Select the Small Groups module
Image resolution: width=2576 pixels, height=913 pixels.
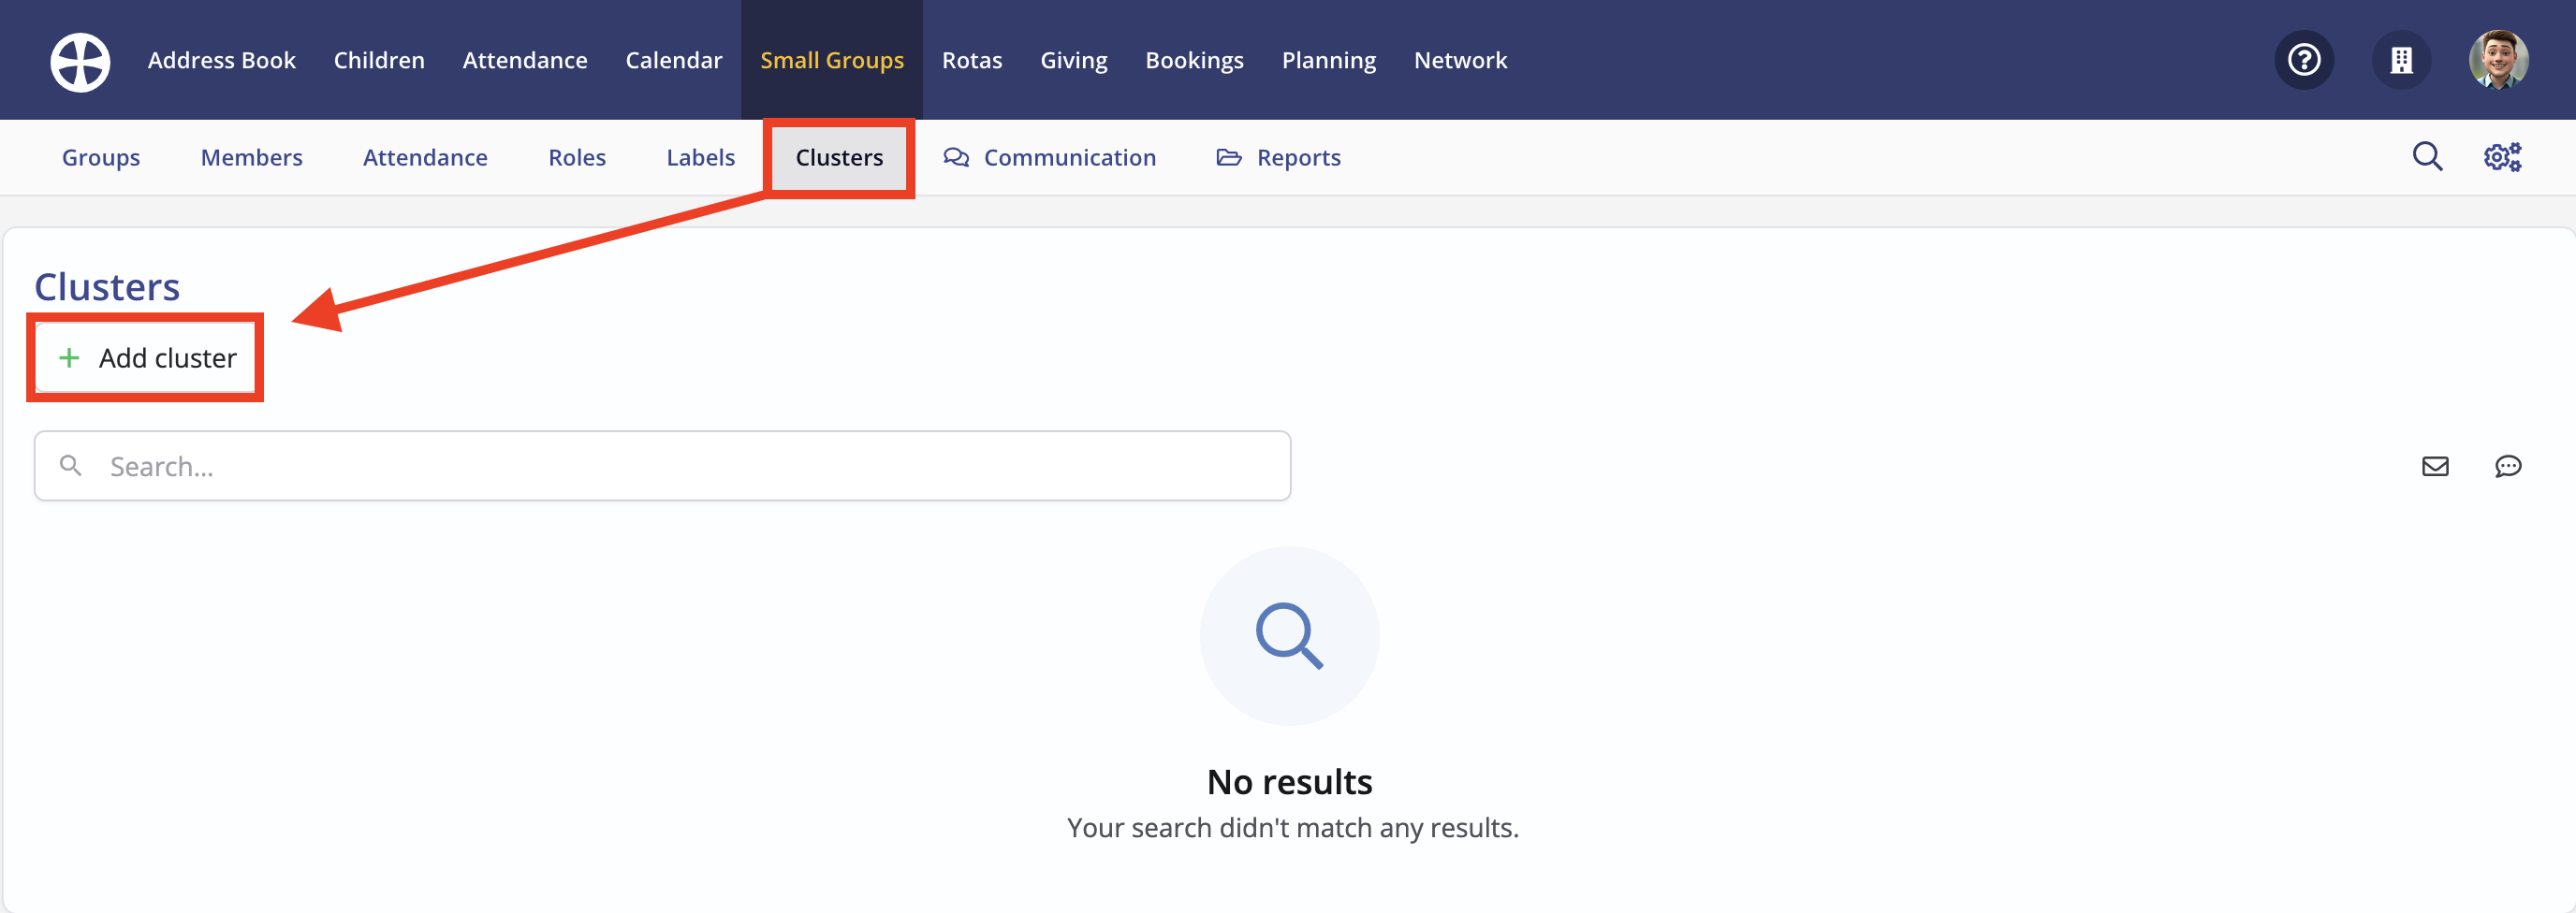coord(832,60)
